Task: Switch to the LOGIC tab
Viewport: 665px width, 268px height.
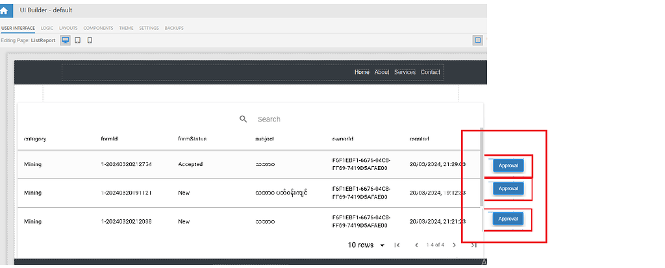Action: pyautogui.click(x=47, y=28)
